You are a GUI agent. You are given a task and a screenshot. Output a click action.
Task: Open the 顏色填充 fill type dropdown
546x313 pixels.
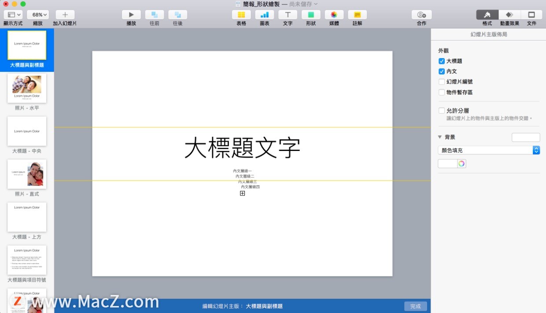pos(489,150)
